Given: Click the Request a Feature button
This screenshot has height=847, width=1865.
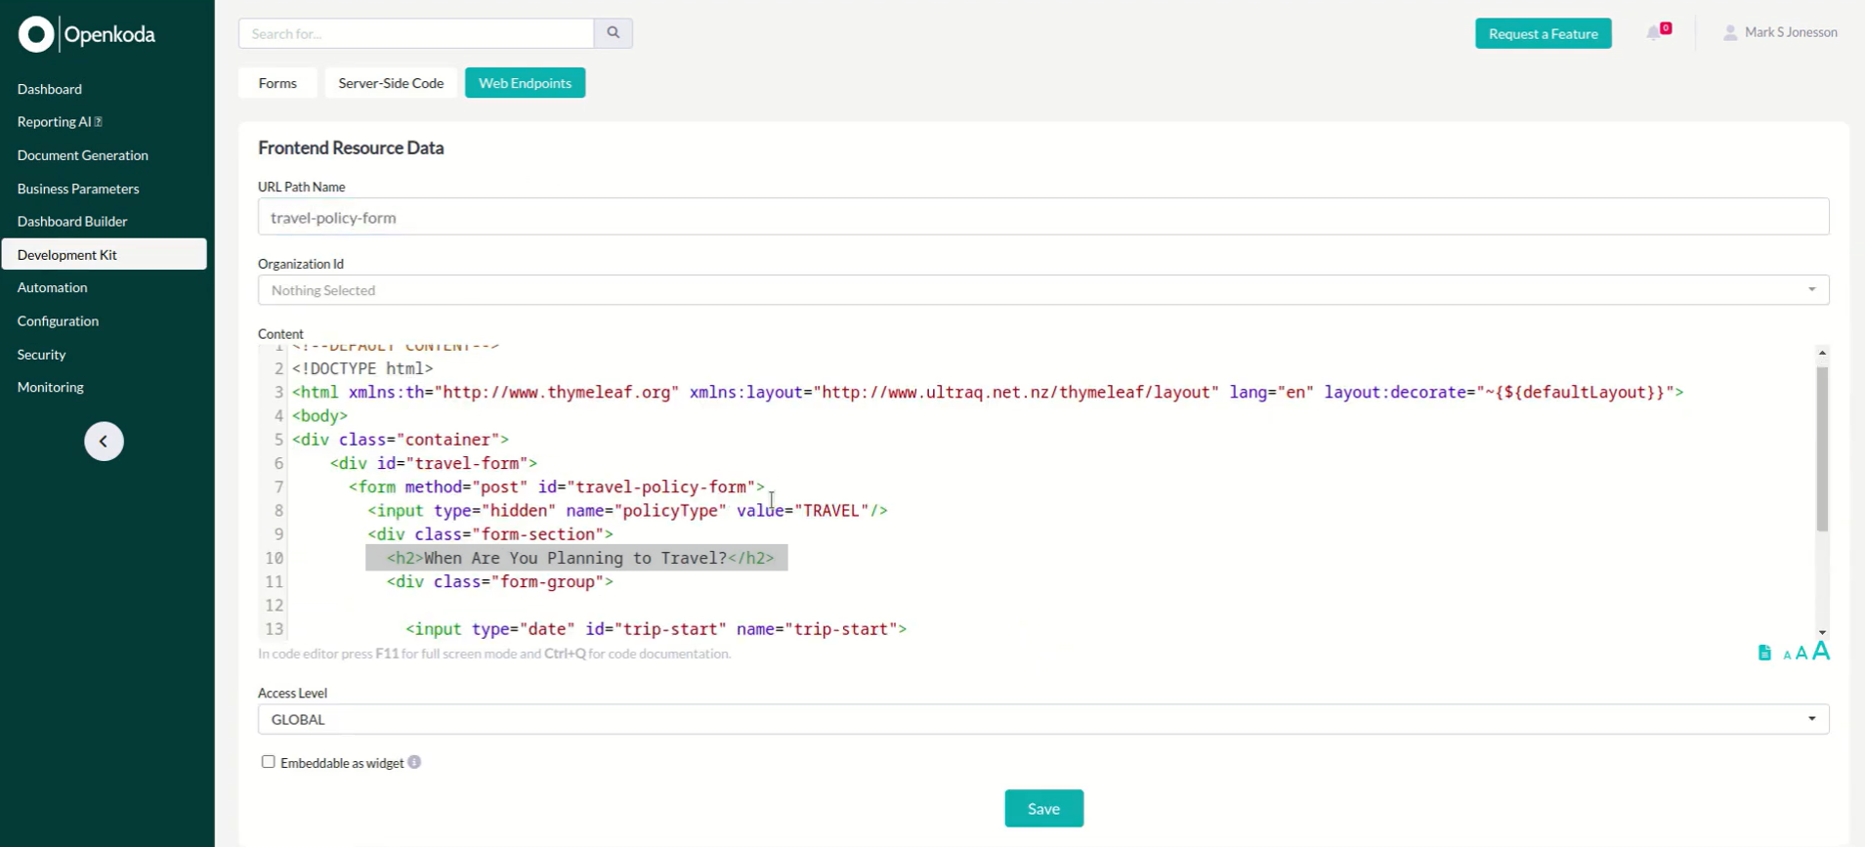Looking at the screenshot, I should point(1543,33).
